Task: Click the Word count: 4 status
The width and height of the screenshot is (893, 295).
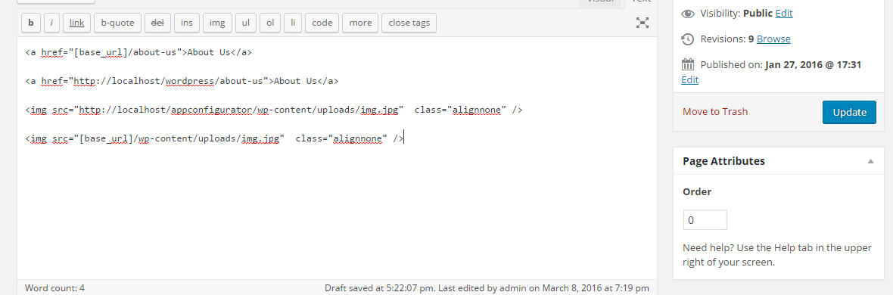Action: point(54,288)
